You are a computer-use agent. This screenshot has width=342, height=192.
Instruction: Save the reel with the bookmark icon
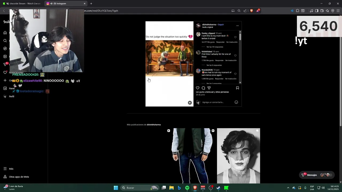(x=237, y=88)
